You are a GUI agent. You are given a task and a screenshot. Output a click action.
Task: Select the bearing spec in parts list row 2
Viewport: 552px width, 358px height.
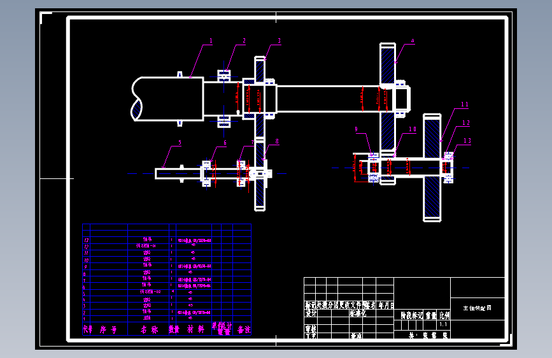194,313
